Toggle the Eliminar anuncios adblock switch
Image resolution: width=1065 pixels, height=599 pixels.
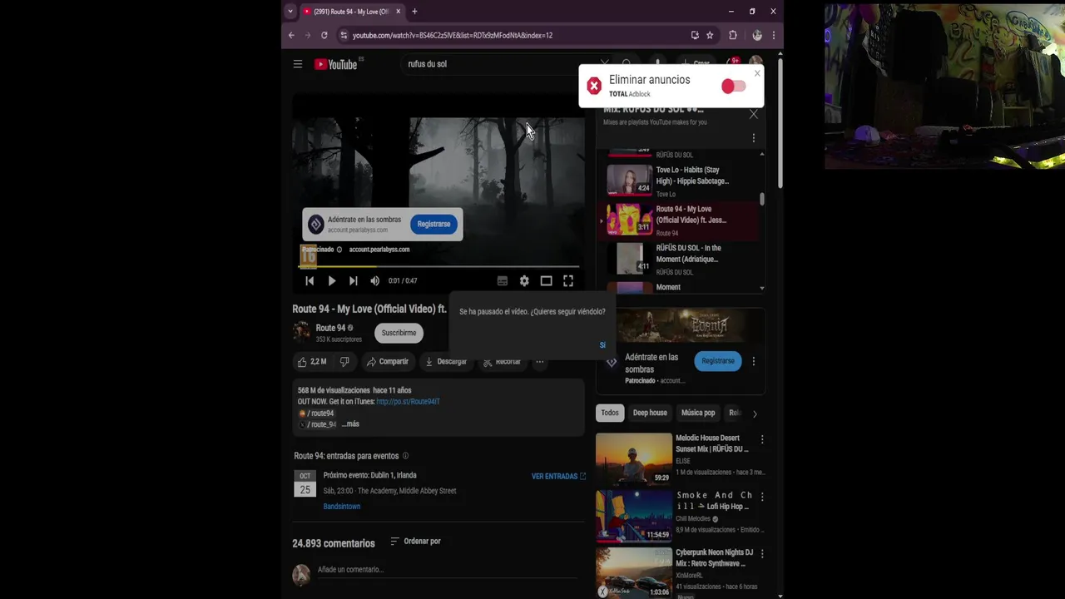[733, 87]
